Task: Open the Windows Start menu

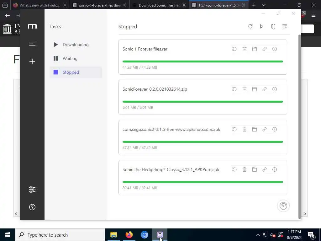Action: pos(8,235)
